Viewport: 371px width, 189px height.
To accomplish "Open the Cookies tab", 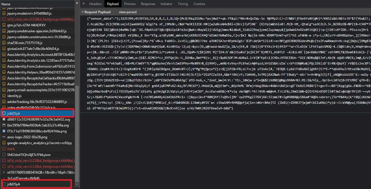I will tap(199, 4).
